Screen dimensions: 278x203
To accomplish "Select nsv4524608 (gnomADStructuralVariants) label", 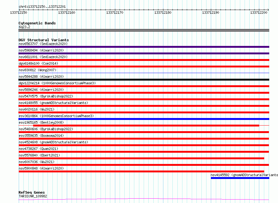I will [53, 142].
